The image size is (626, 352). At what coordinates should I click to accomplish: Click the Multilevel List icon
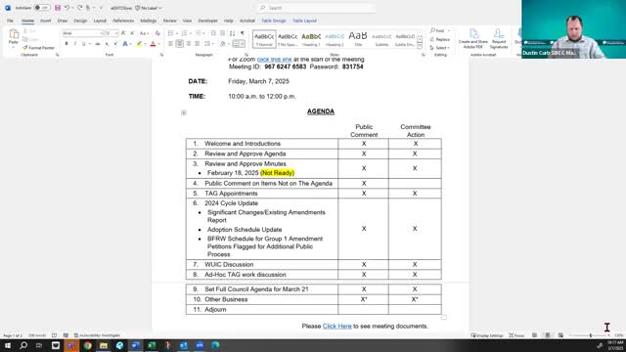click(x=198, y=33)
